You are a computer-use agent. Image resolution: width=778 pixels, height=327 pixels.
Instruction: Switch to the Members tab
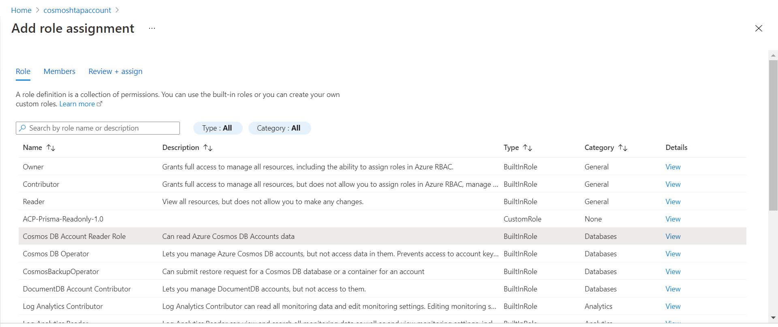(x=60, y=72)
